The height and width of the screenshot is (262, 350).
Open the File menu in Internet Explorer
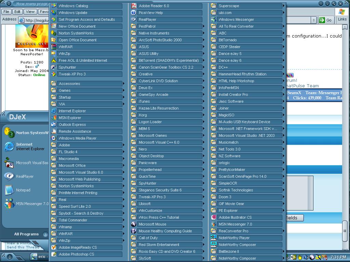pyautogui.click(x=6, y=12)
